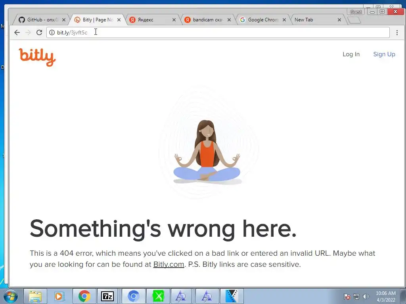
Task: Click the Guest profile button
Action: point(356,12)
